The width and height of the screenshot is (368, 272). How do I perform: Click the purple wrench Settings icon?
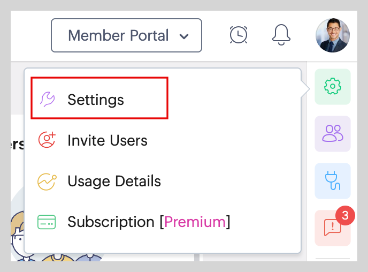47,100
